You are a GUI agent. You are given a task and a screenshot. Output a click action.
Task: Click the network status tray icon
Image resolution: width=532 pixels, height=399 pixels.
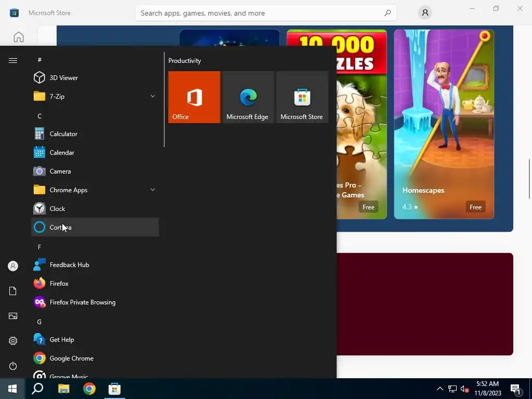point(453,389)
